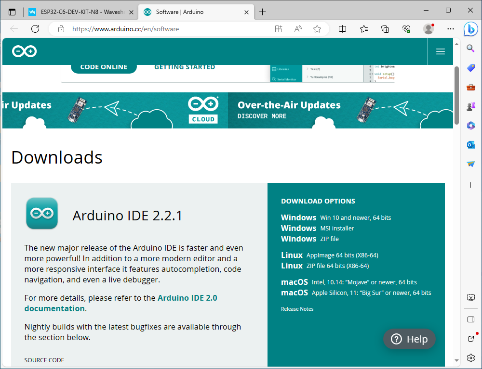Screen dimensions: 482x369
Task: Open the Arduino IDE 2.0 documentation link
Action: pos(120,303)
